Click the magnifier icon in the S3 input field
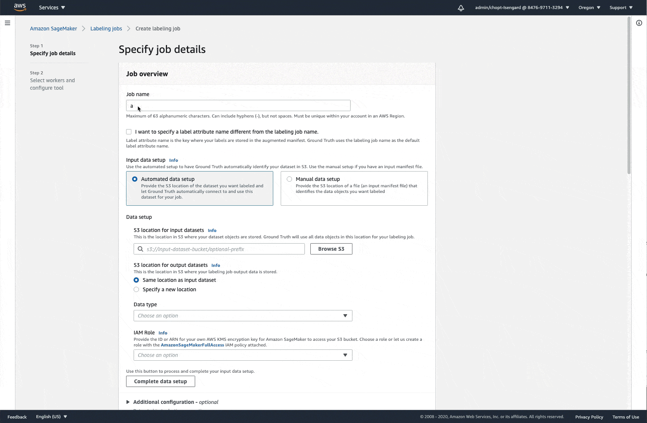 [x=140, y=249]
